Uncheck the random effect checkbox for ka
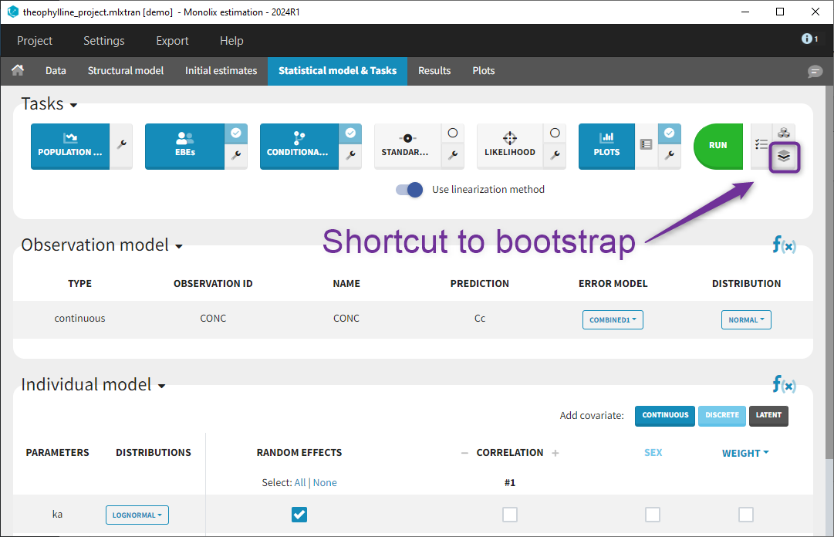 coord(299,514)
